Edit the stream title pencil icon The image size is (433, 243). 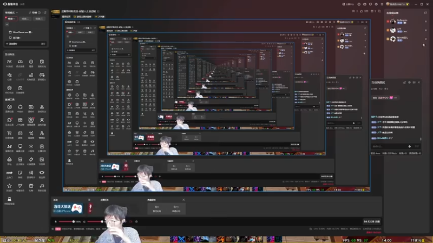point(99,11)
